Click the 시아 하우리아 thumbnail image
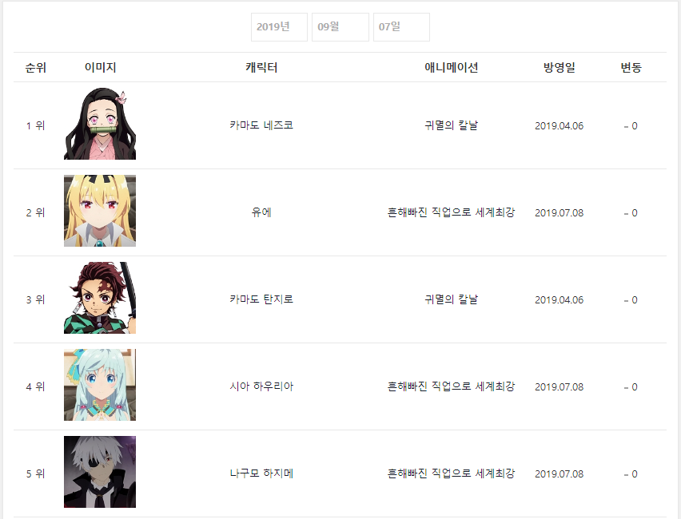 [100, 385]
